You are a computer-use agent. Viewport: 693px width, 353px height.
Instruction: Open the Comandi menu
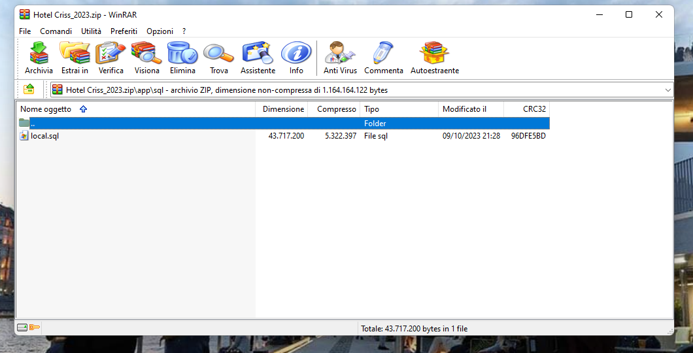(56, 31)
